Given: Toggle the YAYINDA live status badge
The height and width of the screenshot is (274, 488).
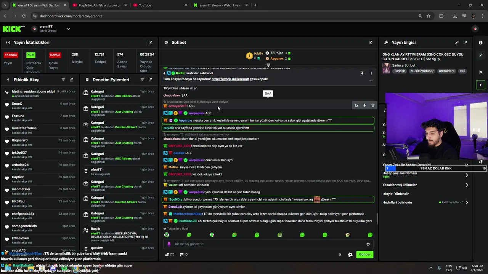Looking at the screenshot, I should tap(11, 55).
